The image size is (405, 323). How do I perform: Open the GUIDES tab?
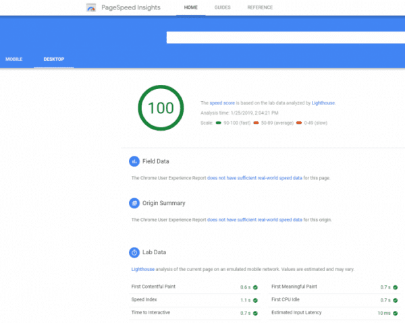click(x=222, y=7)
